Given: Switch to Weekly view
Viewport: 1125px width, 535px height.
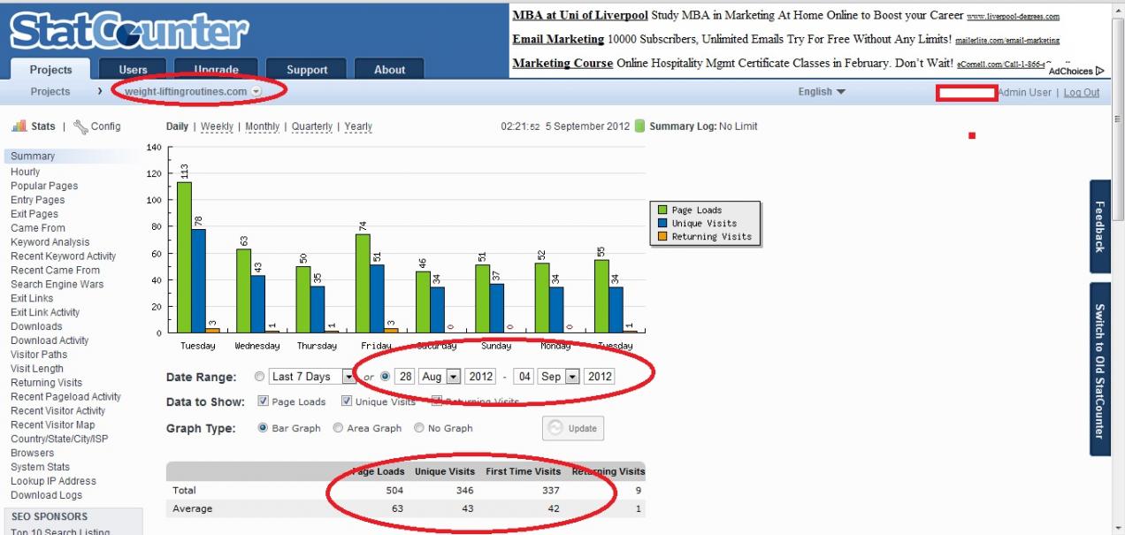Looking at the screenshot, I should pos(217,126).
